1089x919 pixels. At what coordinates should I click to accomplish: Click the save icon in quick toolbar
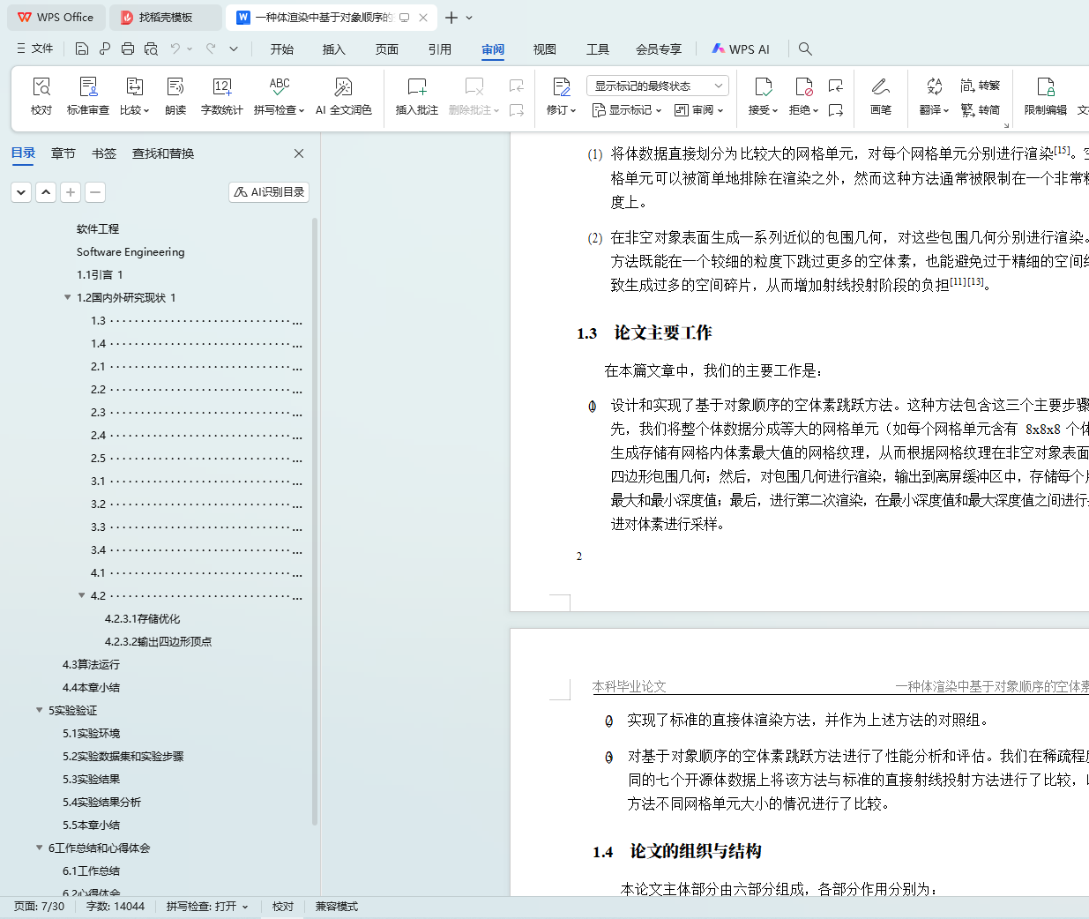pos(82,49)
